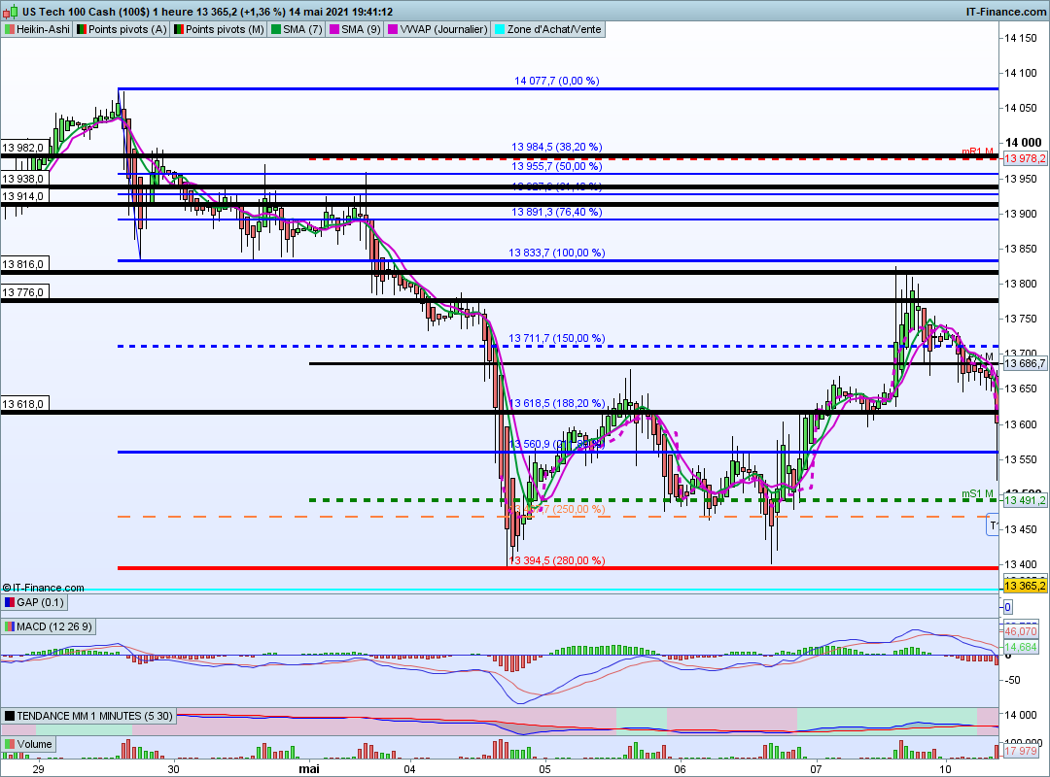Click the Fibonacci 13 891,3 (76,40 %) label
1050x777 pixels.
(x=556, y=212)
